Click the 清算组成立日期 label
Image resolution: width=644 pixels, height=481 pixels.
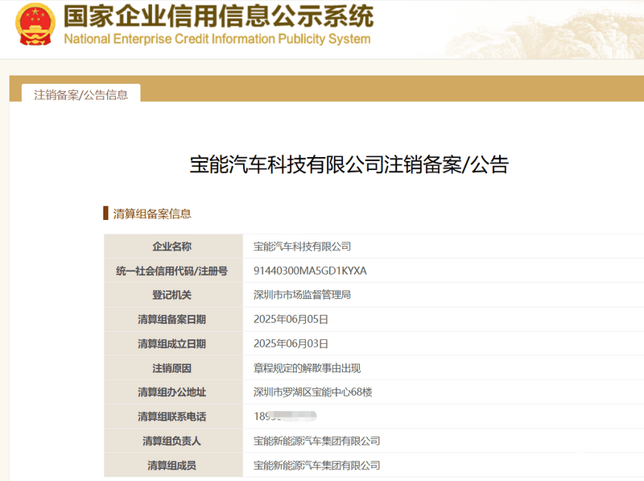171,344
